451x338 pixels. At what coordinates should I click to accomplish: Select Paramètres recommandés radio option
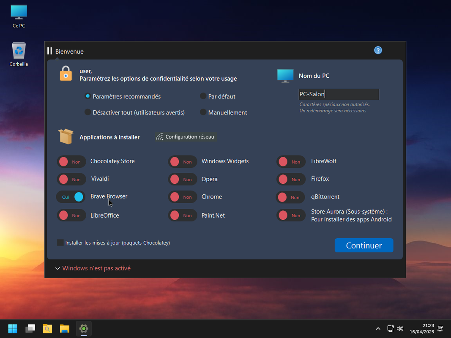pyautogui.click(x=88, y=96)
